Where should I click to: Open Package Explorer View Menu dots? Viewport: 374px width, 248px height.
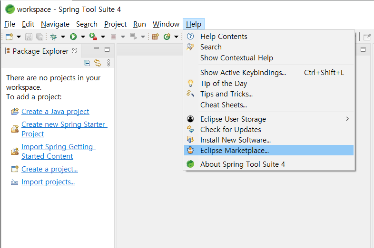(108, 63)
